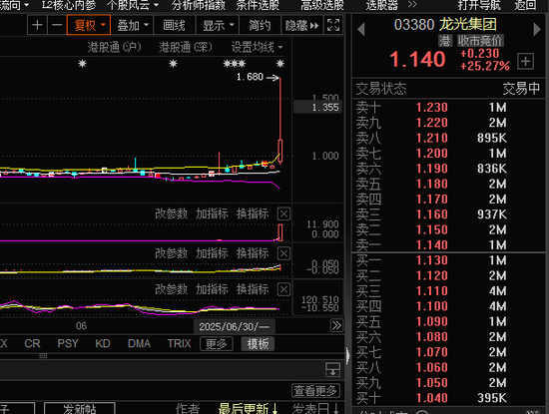
Task: Click 改参数 in second indicator panel
Action: pyautogui.click(x=172, y=253)
